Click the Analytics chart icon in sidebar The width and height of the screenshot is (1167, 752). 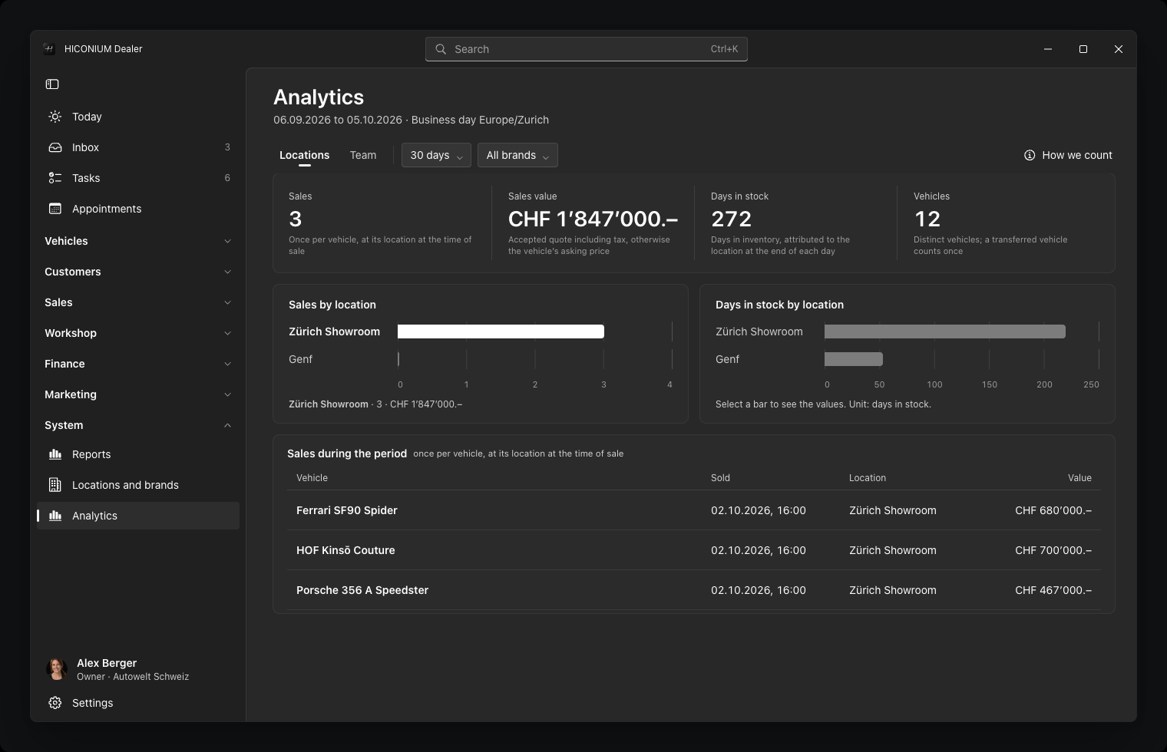55,516
